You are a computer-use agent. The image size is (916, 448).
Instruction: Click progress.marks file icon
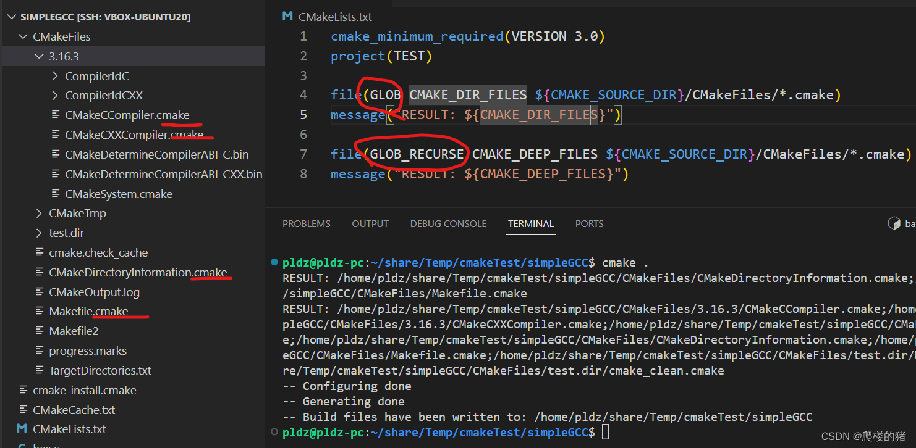coord(40,351)
